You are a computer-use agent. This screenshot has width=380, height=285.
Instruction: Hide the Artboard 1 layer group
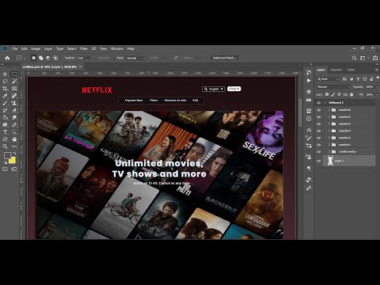[x=319, y=102]
